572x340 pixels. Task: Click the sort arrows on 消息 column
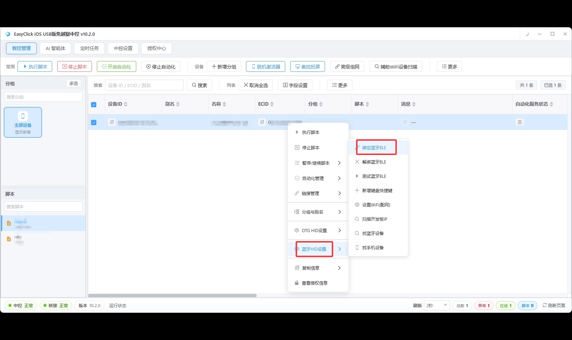click(414, 104)
